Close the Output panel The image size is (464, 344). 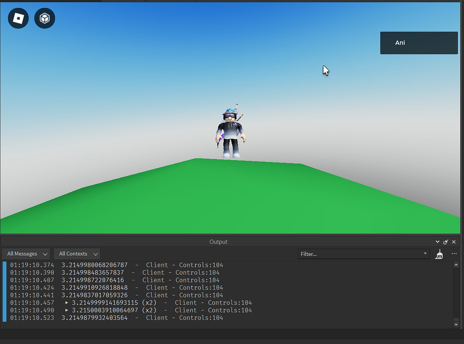pos(454,242)
